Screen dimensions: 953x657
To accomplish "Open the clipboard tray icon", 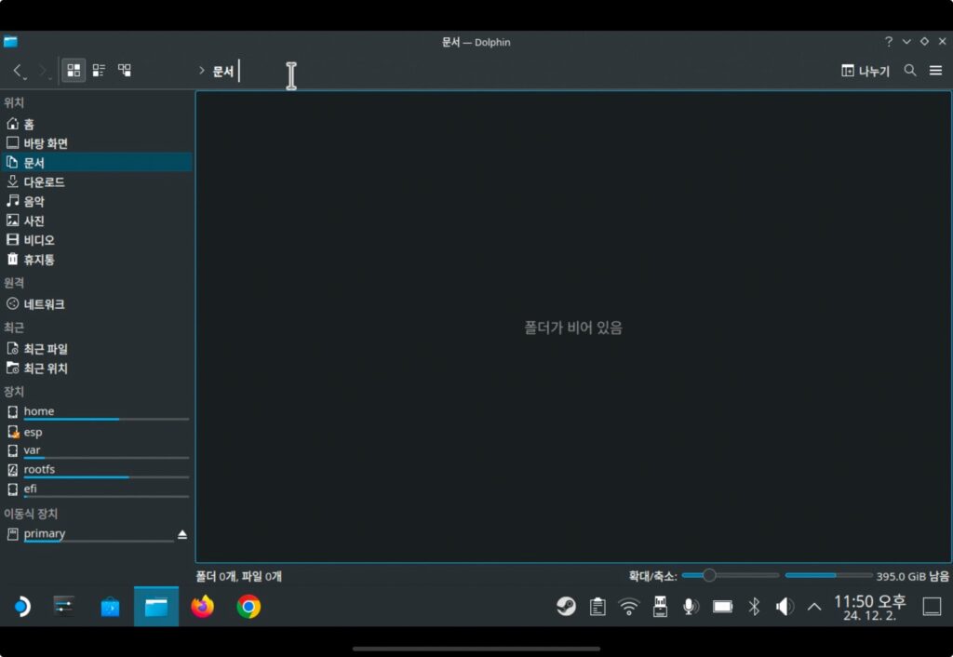I will [597, 607].
